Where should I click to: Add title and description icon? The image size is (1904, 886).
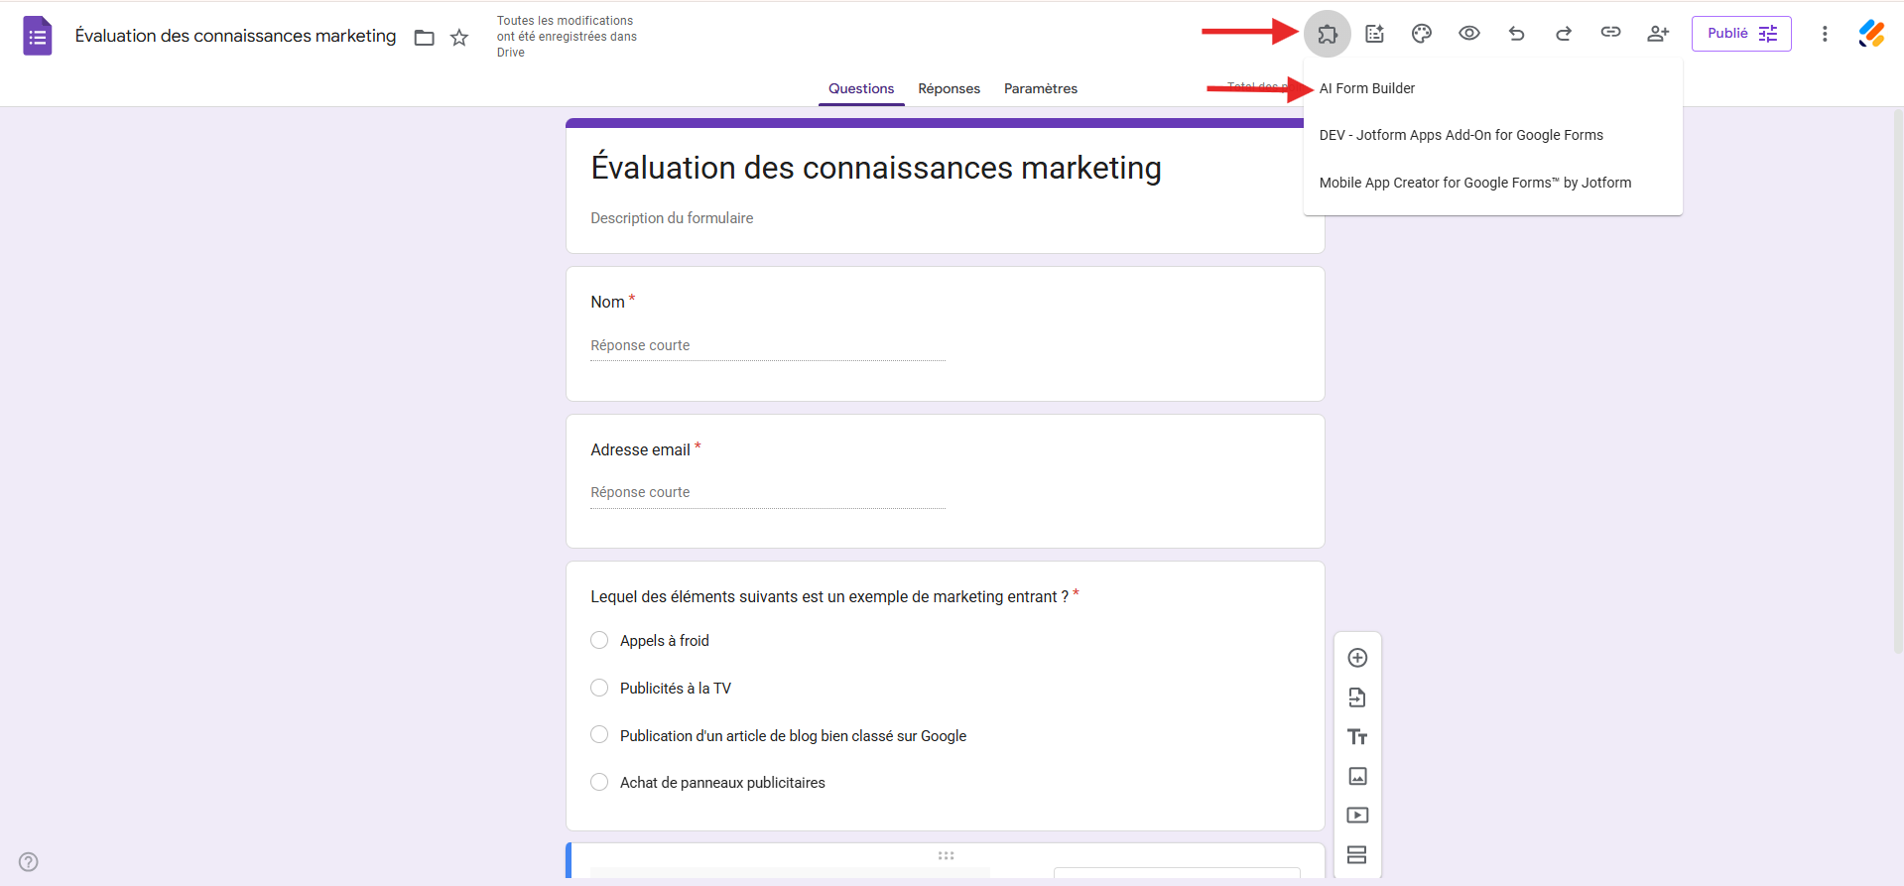pos(1357,737)
